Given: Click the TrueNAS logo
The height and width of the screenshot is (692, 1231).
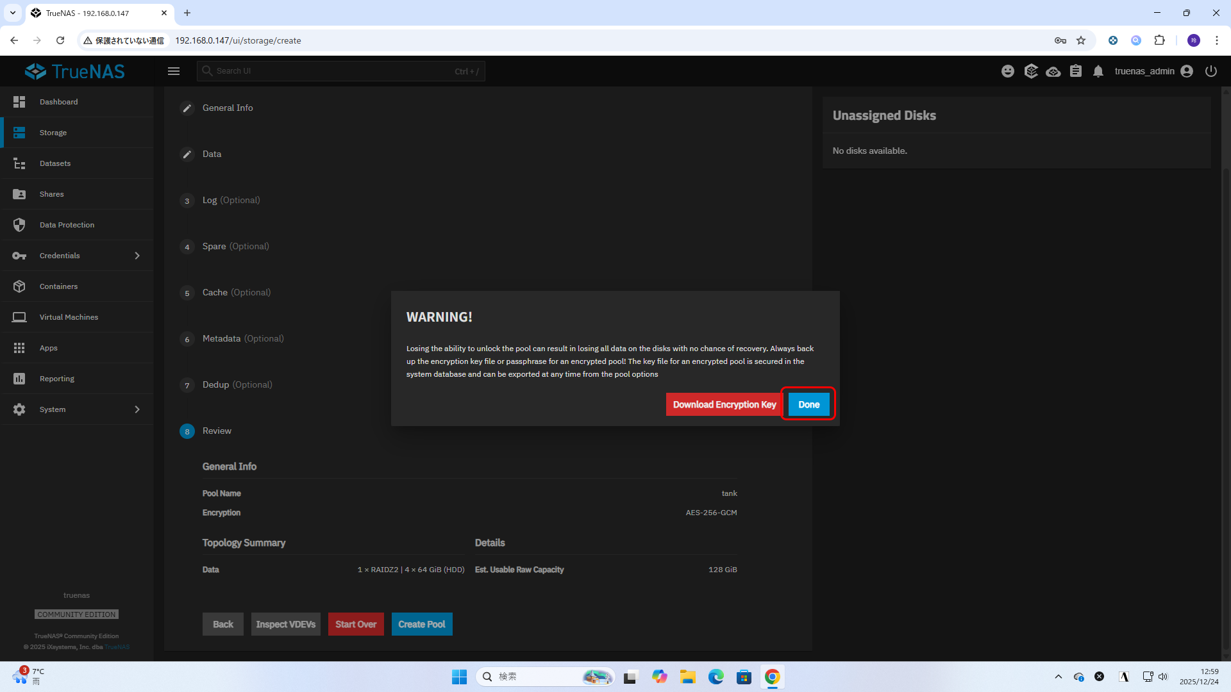Looking at the screenshot, I should coord(75,71).
